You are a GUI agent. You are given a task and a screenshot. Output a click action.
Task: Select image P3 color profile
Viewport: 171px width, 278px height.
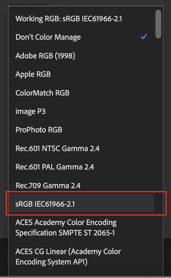[81, 111]
